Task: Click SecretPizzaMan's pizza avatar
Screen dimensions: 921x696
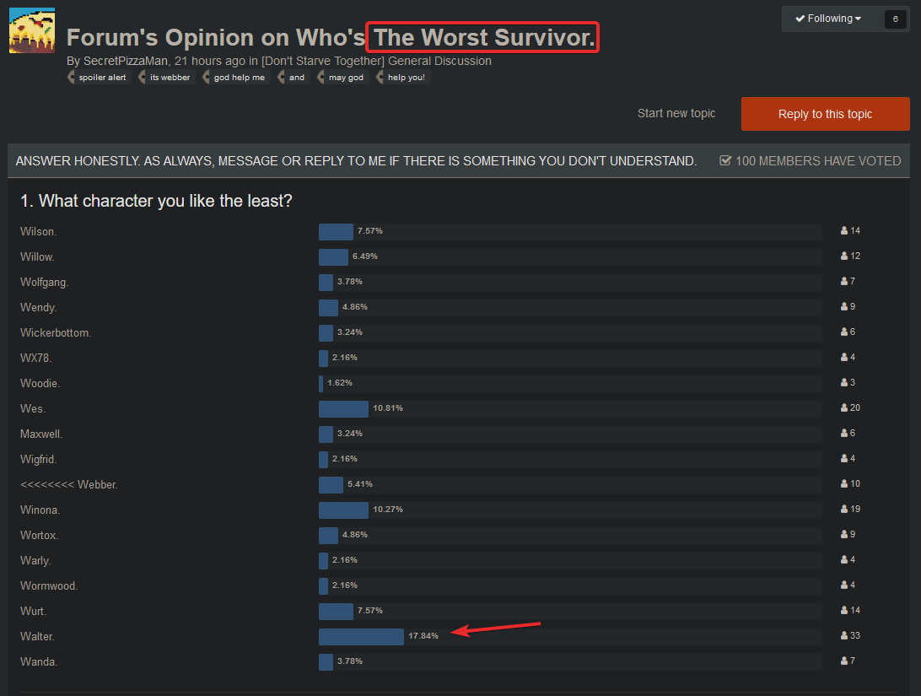Action: [32, 30]
